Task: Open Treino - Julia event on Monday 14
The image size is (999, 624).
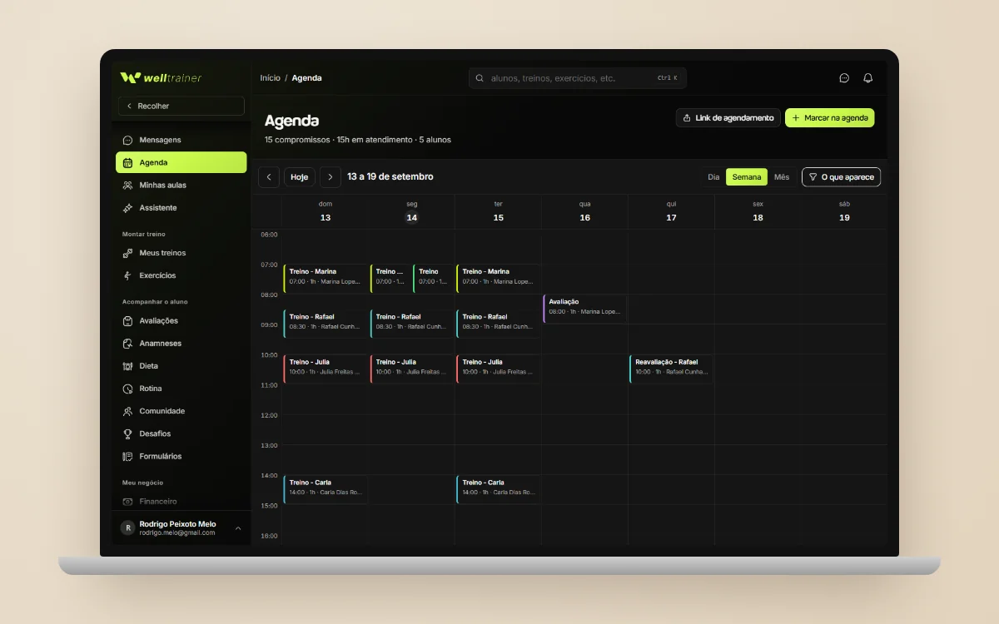Action: (412, 369)
